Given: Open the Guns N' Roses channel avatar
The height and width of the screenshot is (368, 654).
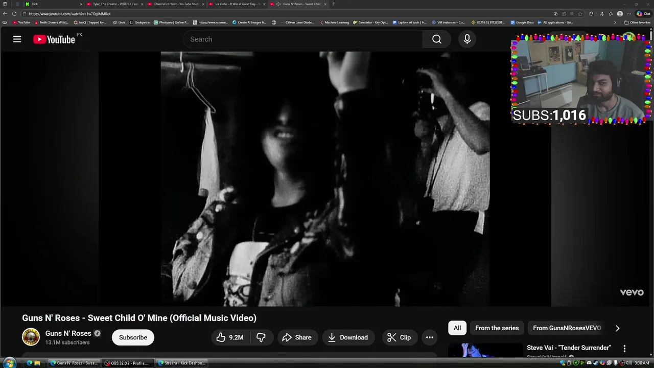Looking at the screenshot, I should click(x=31, y=337).
